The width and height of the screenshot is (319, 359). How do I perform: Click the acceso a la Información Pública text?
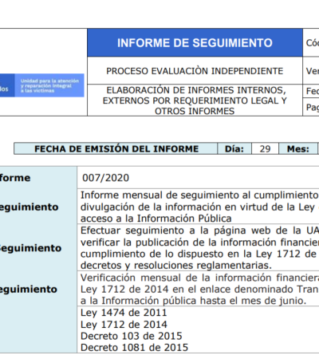156,219
